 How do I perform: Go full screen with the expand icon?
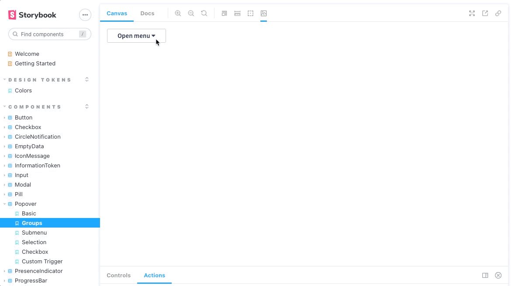coord(472,14)
